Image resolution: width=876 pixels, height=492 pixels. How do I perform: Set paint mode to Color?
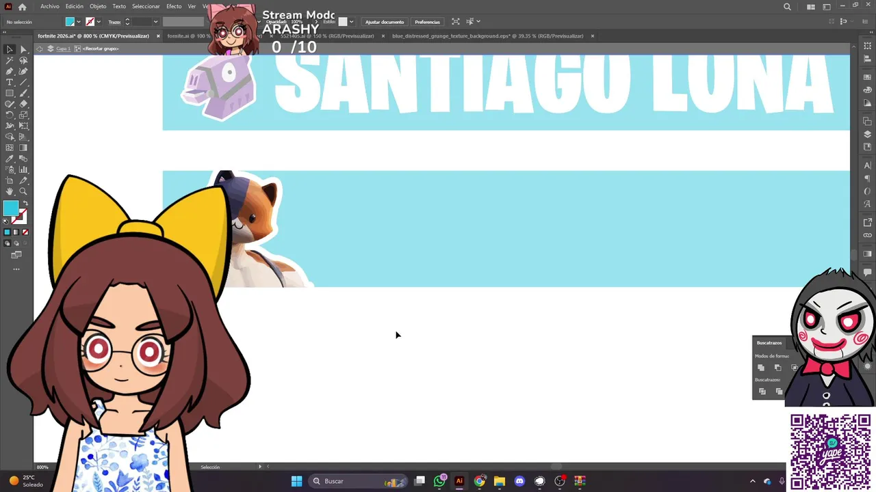pyautogui.click(x=8, y=232)
